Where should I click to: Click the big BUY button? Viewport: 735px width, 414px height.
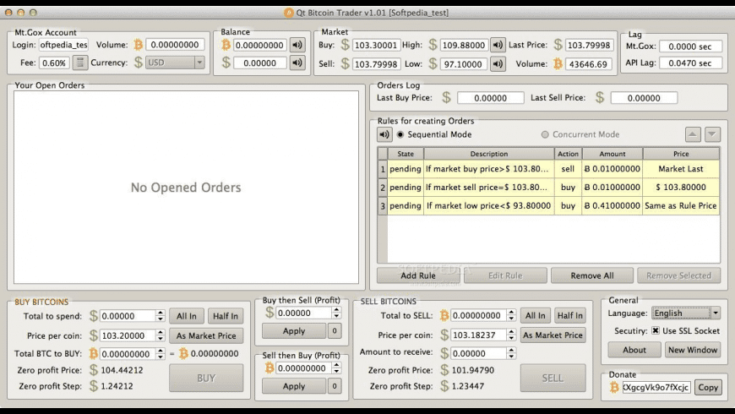(x=206, y=378)
